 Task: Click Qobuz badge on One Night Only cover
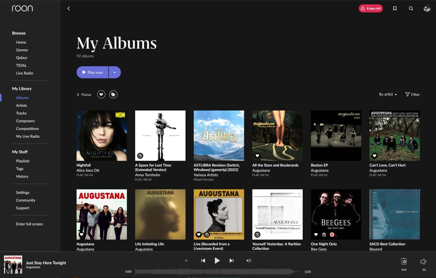tap(324, 234)
